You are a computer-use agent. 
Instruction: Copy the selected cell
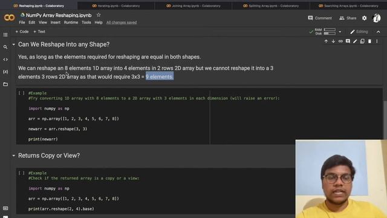[362, 41]
